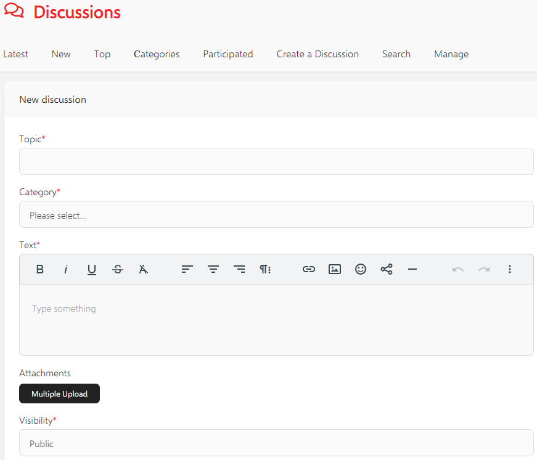Open the Search tab
537x460 pixels.
tap(396, 54)
